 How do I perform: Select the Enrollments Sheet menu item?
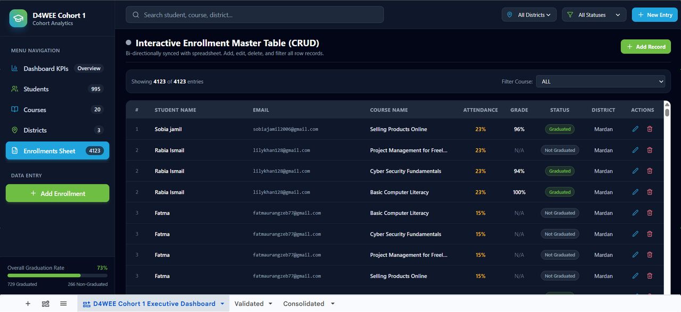(x=57, y=151)
